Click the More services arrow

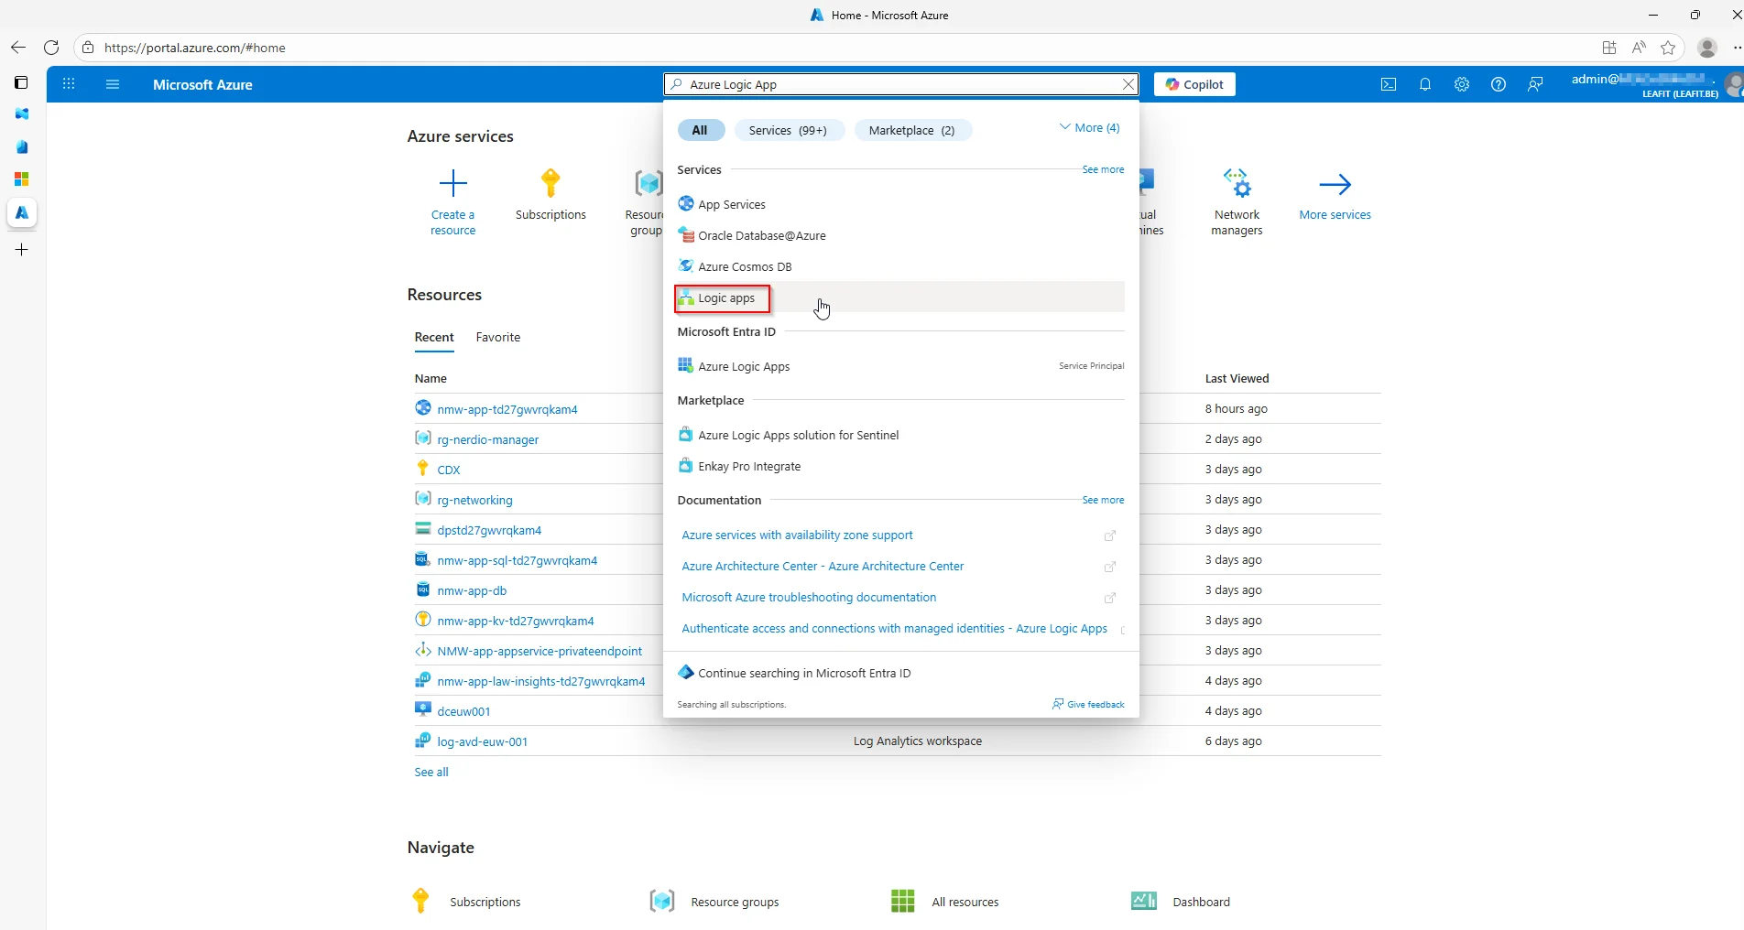pos(1335,184)
